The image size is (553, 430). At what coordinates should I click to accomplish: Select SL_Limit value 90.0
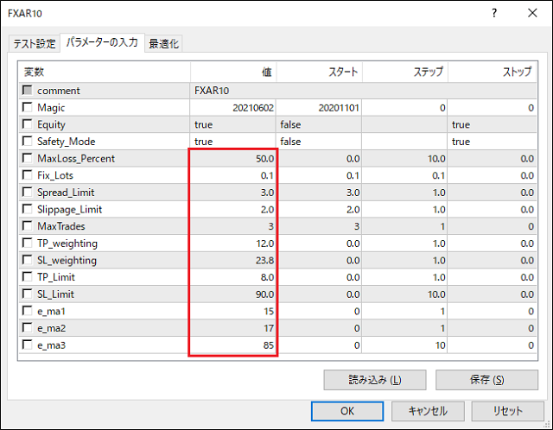tap(233, 294)
